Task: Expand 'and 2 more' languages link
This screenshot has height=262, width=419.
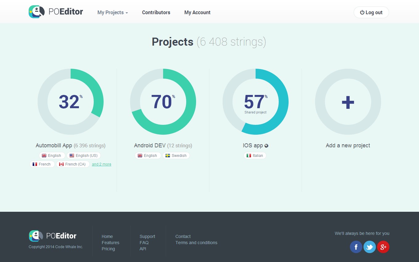Action: pos(101,164)
